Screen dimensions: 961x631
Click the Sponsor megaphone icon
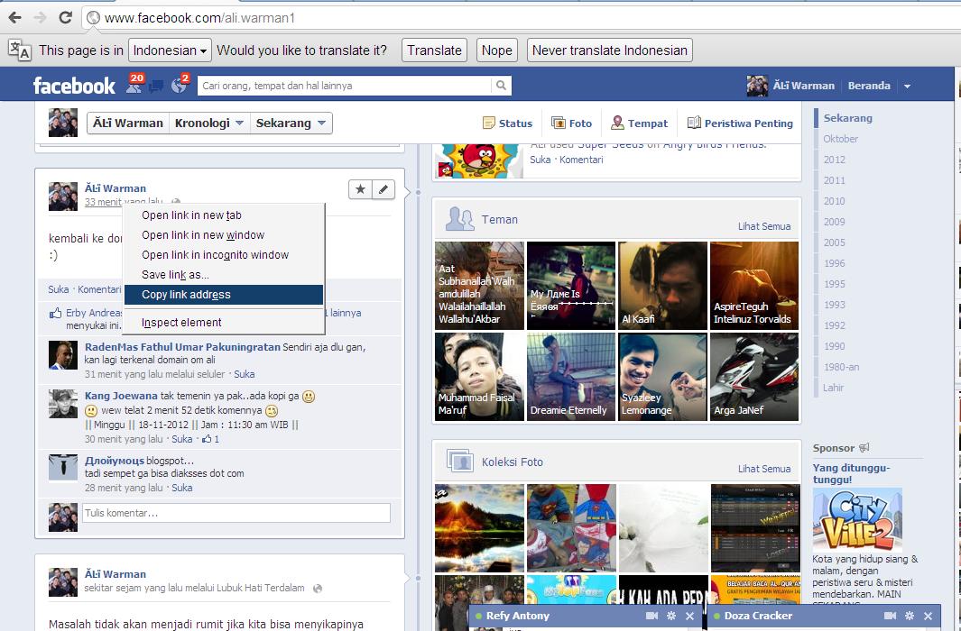(864, 447)
